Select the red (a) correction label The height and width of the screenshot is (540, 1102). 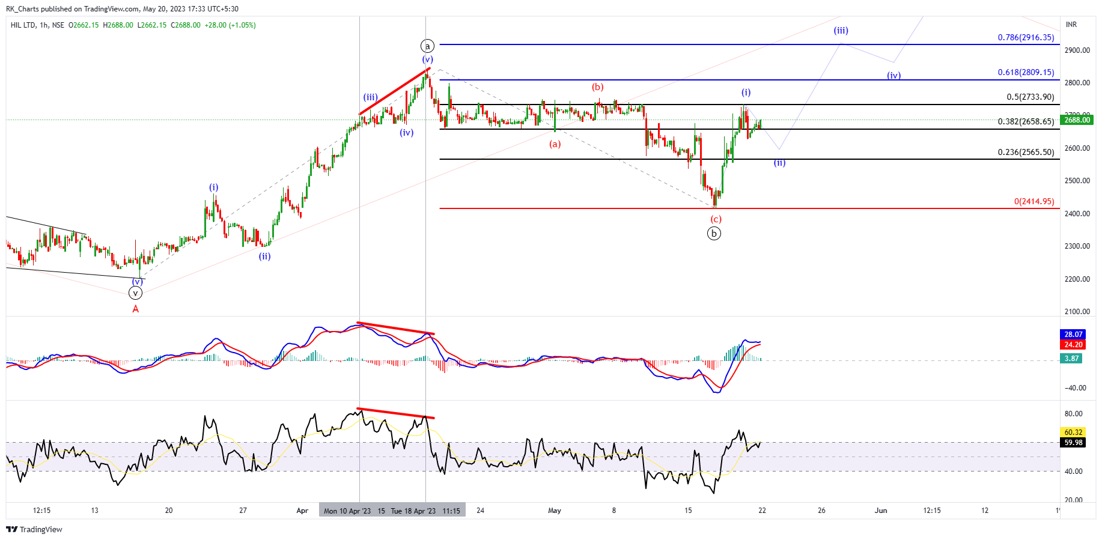coord(555,144)
